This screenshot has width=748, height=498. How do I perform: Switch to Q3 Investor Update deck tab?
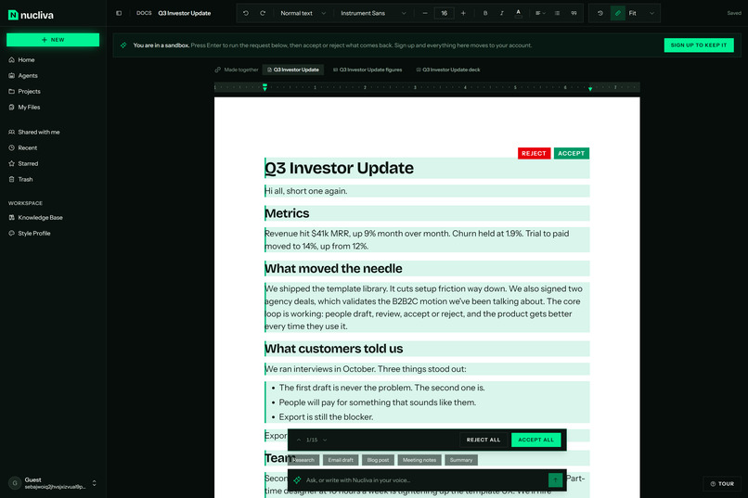tap(448, 70)
